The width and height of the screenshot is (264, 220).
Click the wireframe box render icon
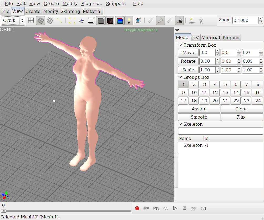(91, 21)
